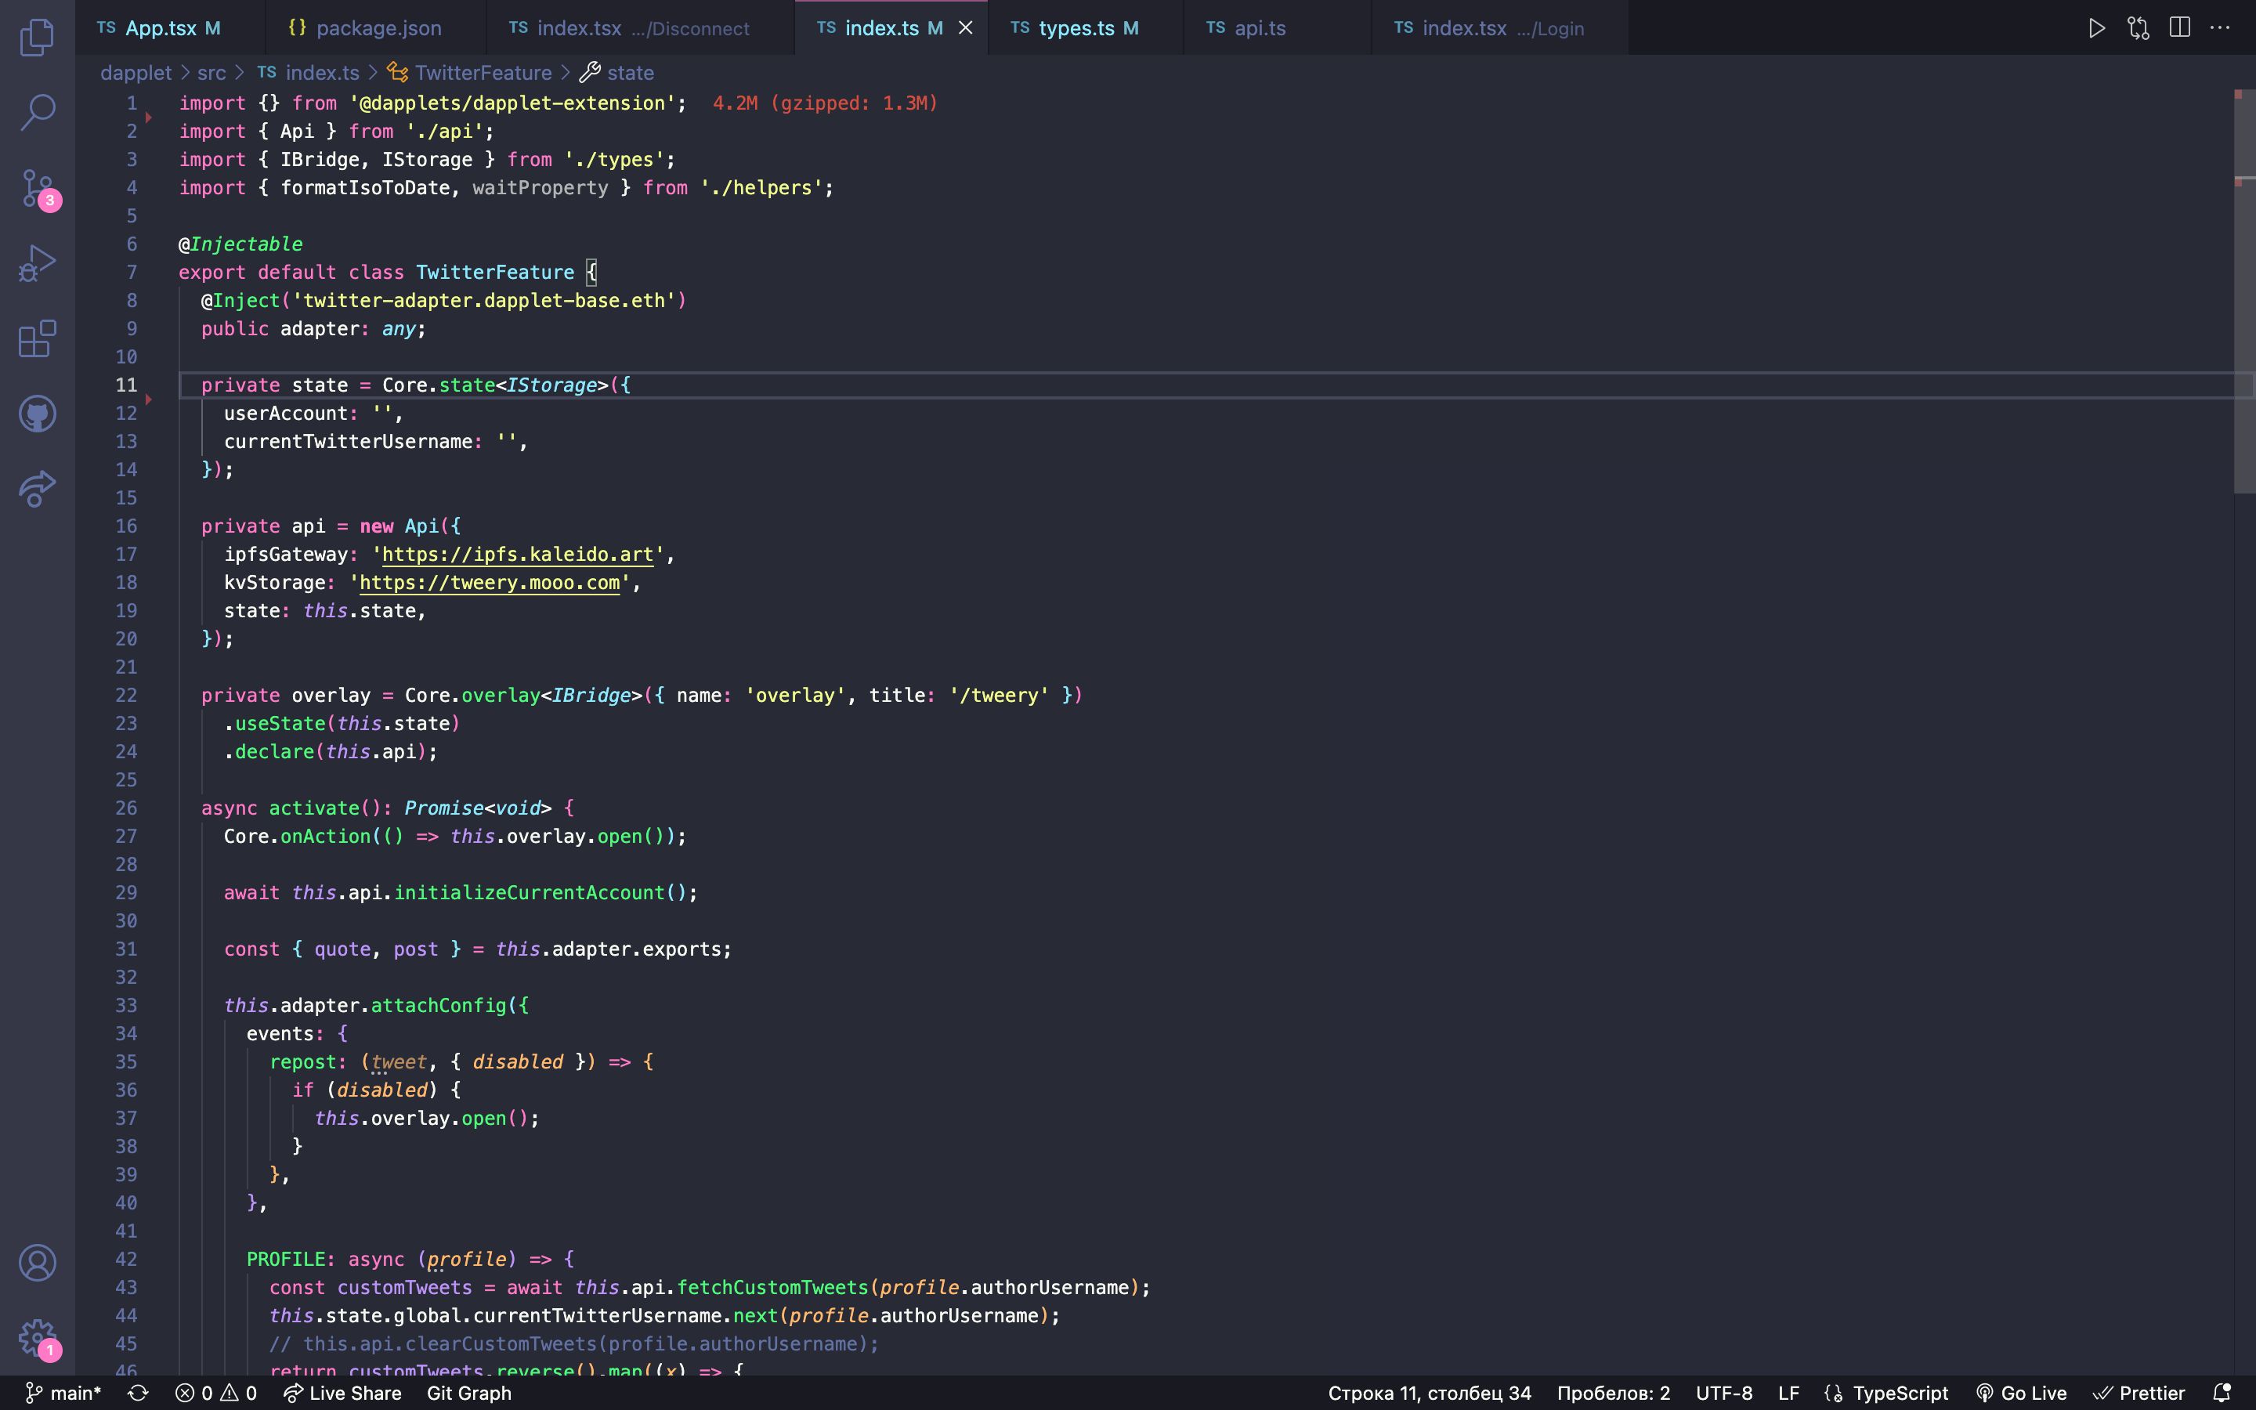
Task: Change encoding via UTF-8
Action: (1723, 1394)
